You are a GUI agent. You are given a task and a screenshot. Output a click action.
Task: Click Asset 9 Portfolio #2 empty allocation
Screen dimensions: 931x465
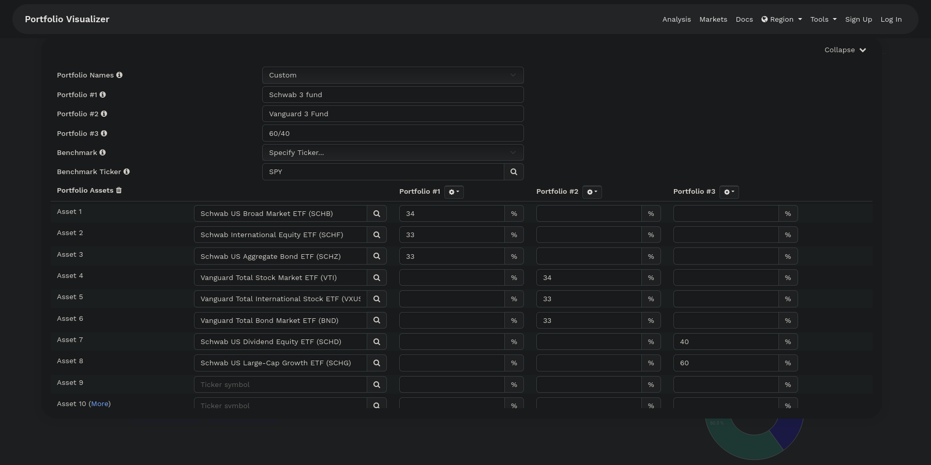point(589,384)
